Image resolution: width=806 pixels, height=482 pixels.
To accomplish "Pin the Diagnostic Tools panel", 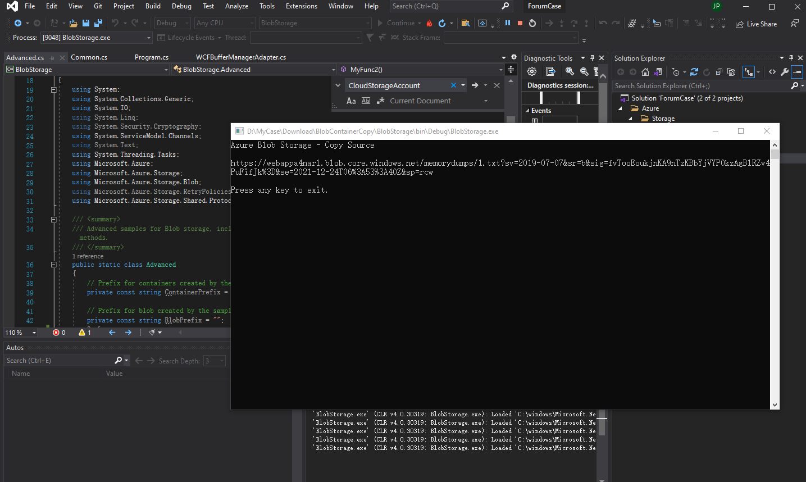I will pyautogui.click(x=592, y=58).
